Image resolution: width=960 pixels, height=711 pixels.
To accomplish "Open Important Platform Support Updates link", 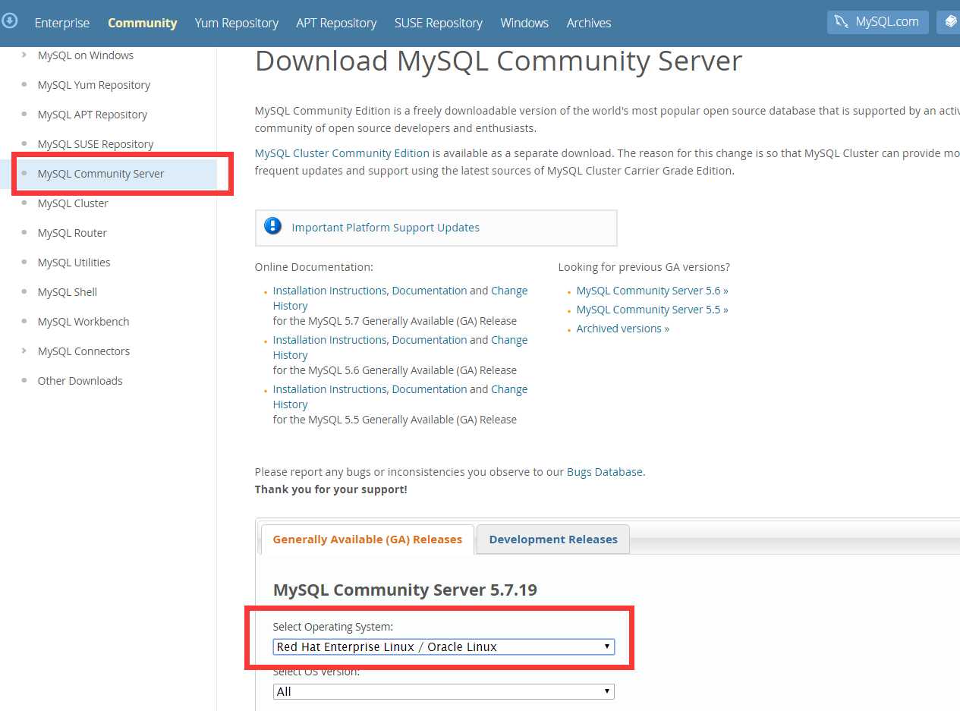I will point(386,228).
